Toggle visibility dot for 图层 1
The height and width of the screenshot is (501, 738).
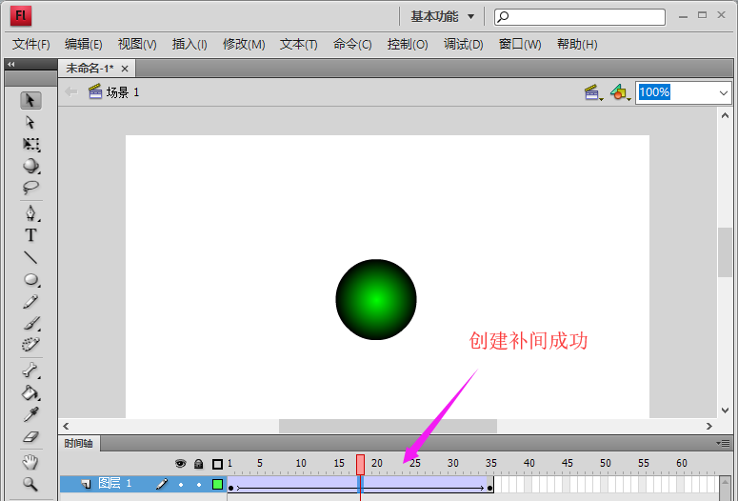(x=181, y=485)
